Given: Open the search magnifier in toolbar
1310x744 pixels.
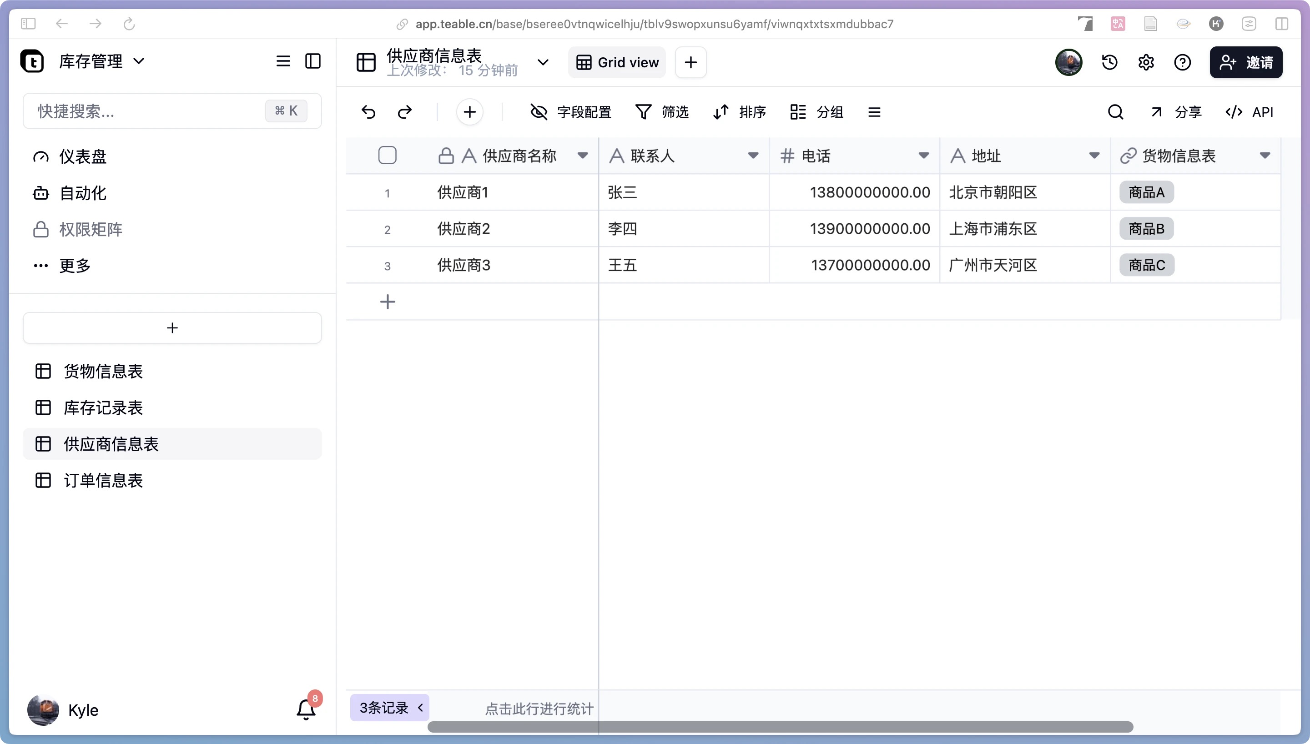Looking at the screenshot, I should point(1115,112).
